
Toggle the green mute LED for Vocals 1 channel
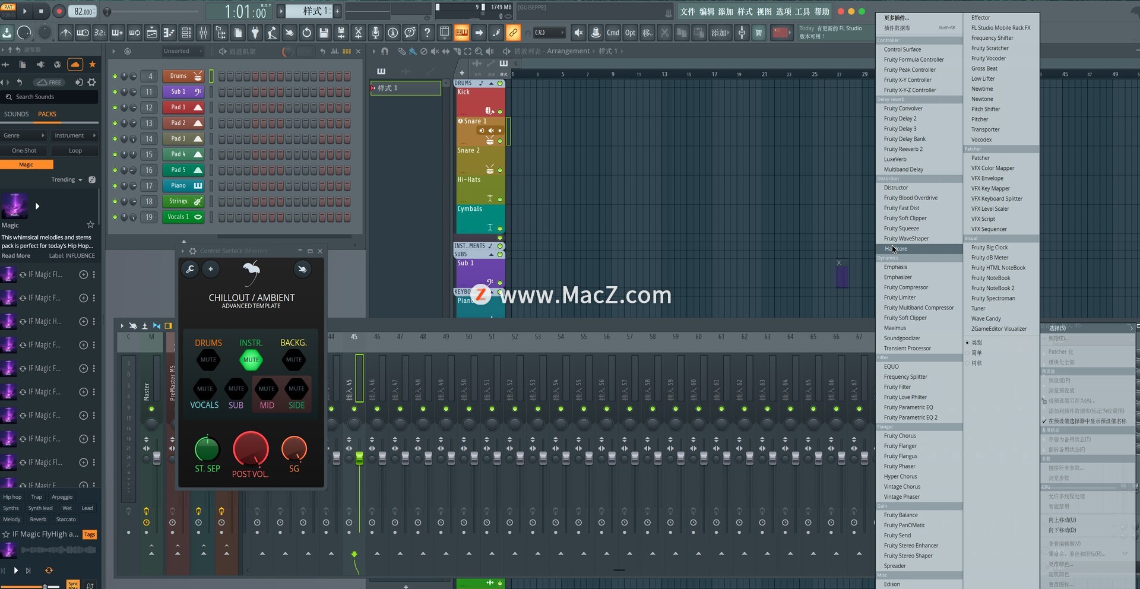[x=115, y=217]
